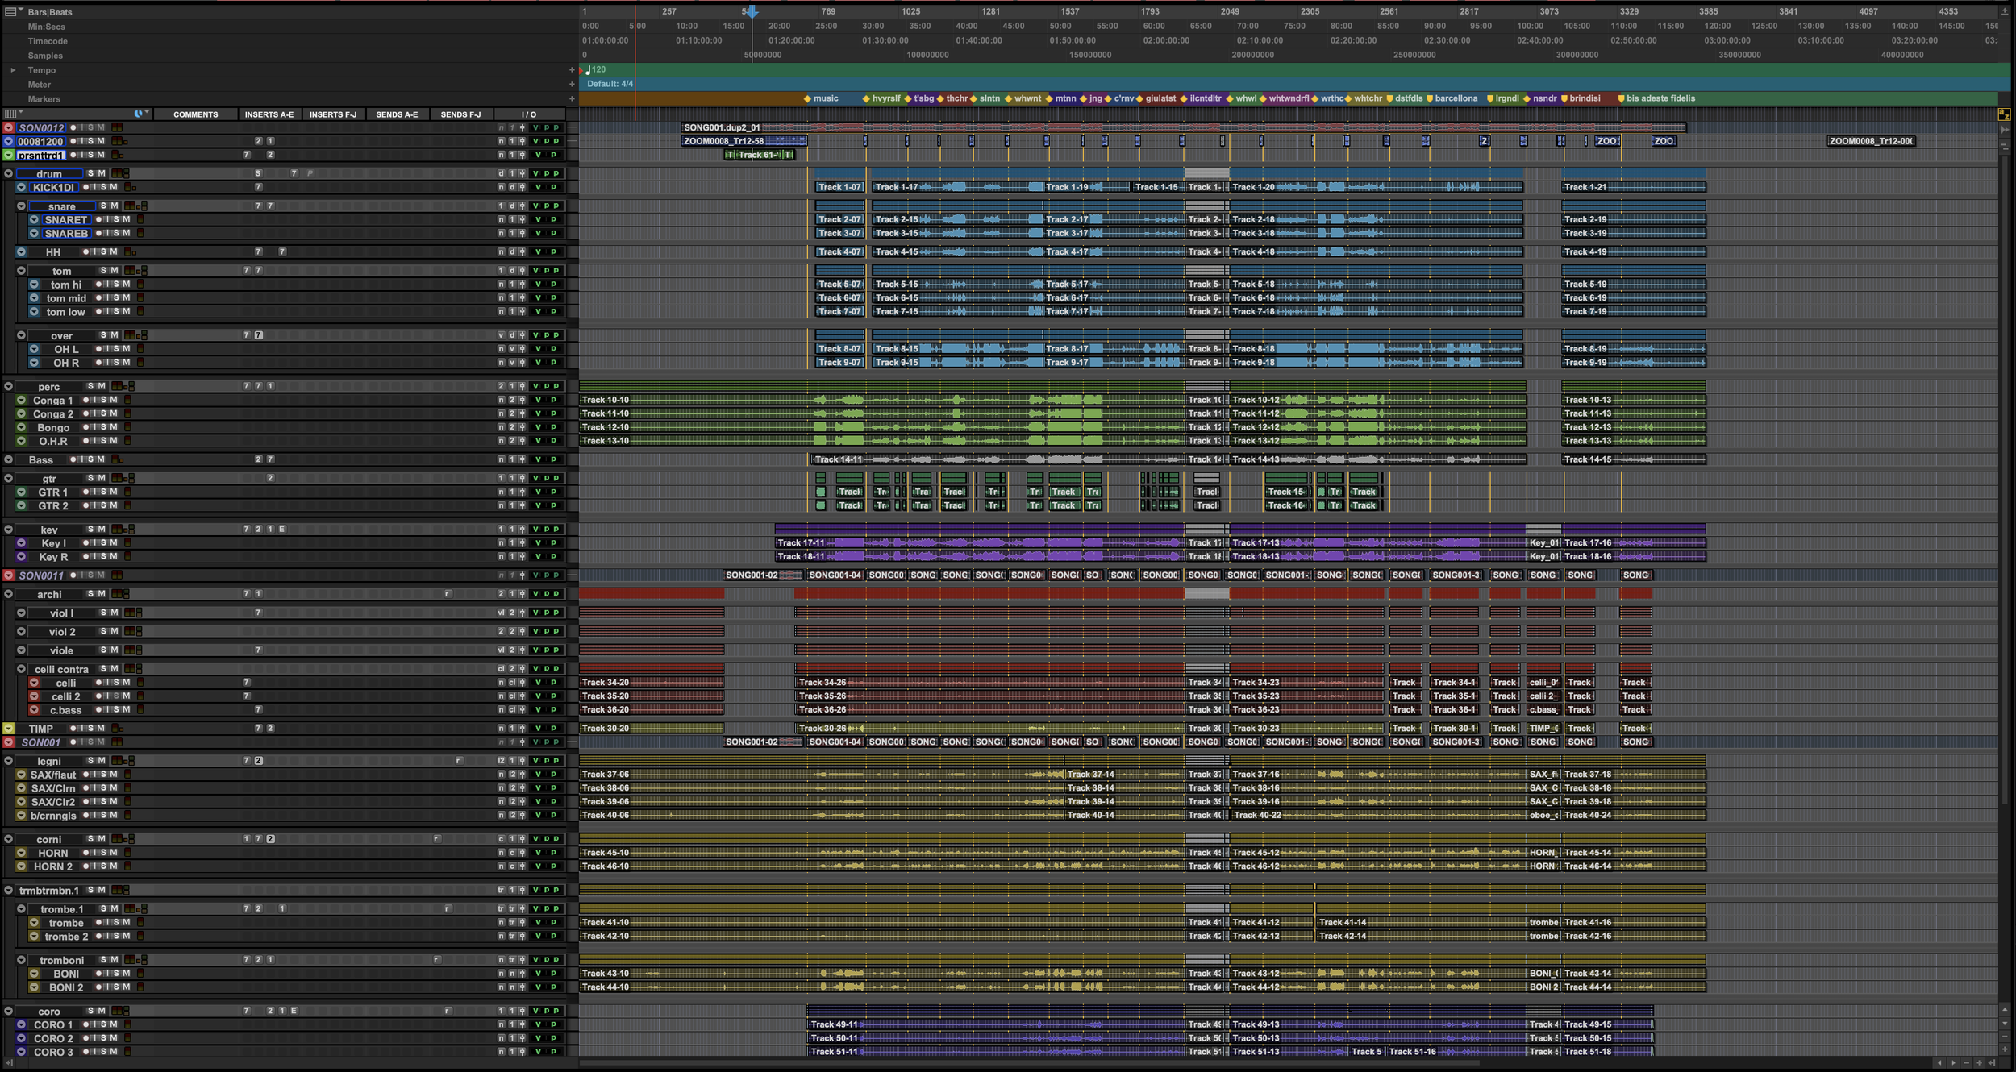Image resolution: width=2016 pixels, height=1072 pixels.
Task: Click the INSERTS A-E column header
Action: (269, 114)
